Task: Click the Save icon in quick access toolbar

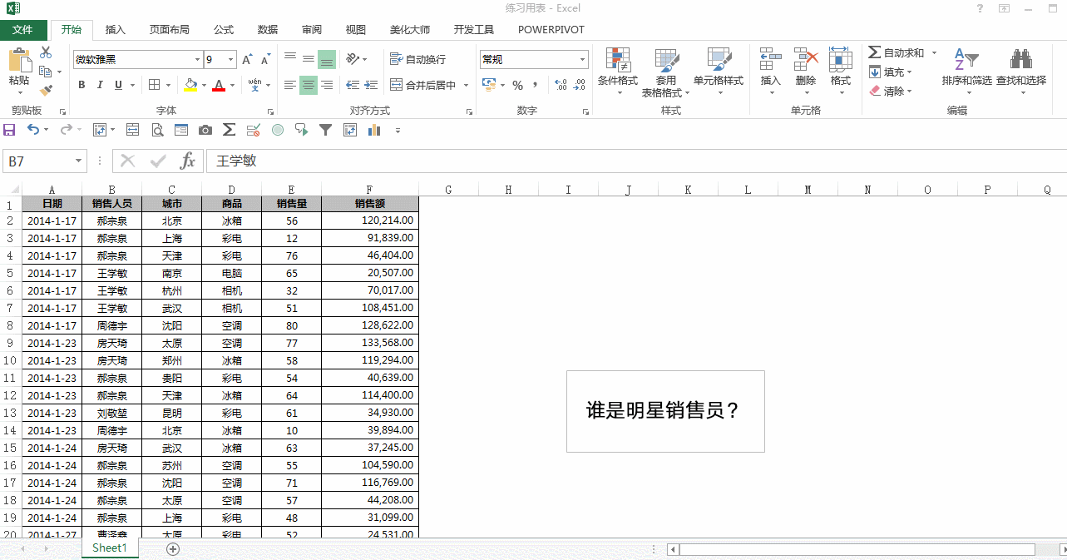Action: click(x=9, y=130)
